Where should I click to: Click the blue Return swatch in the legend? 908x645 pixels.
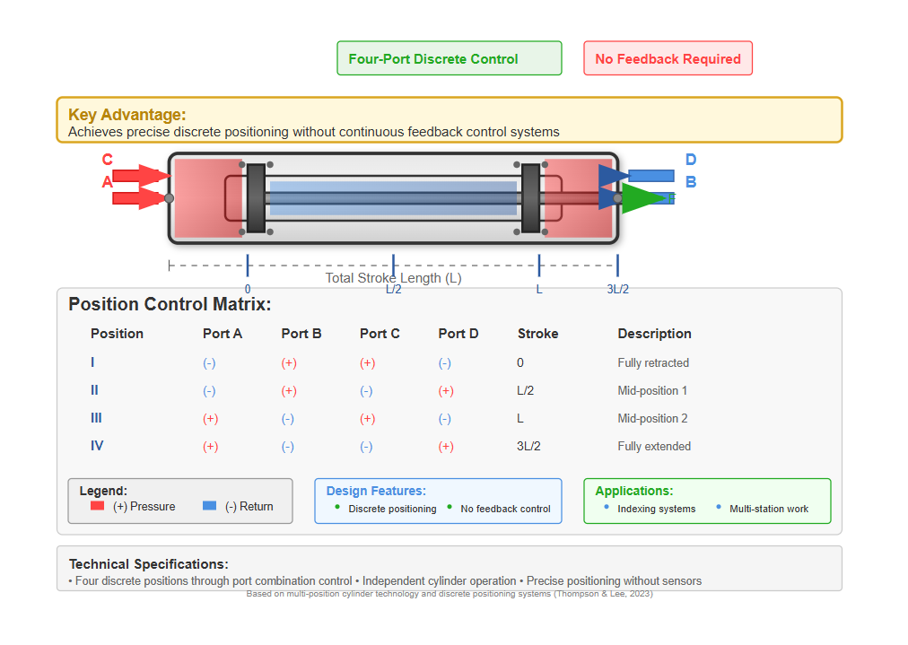click(210, 506)
